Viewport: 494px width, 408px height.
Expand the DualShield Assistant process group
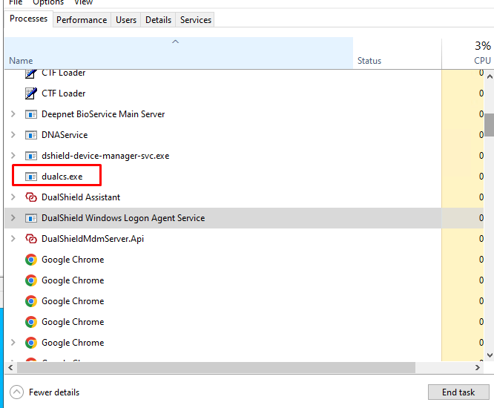13,197
